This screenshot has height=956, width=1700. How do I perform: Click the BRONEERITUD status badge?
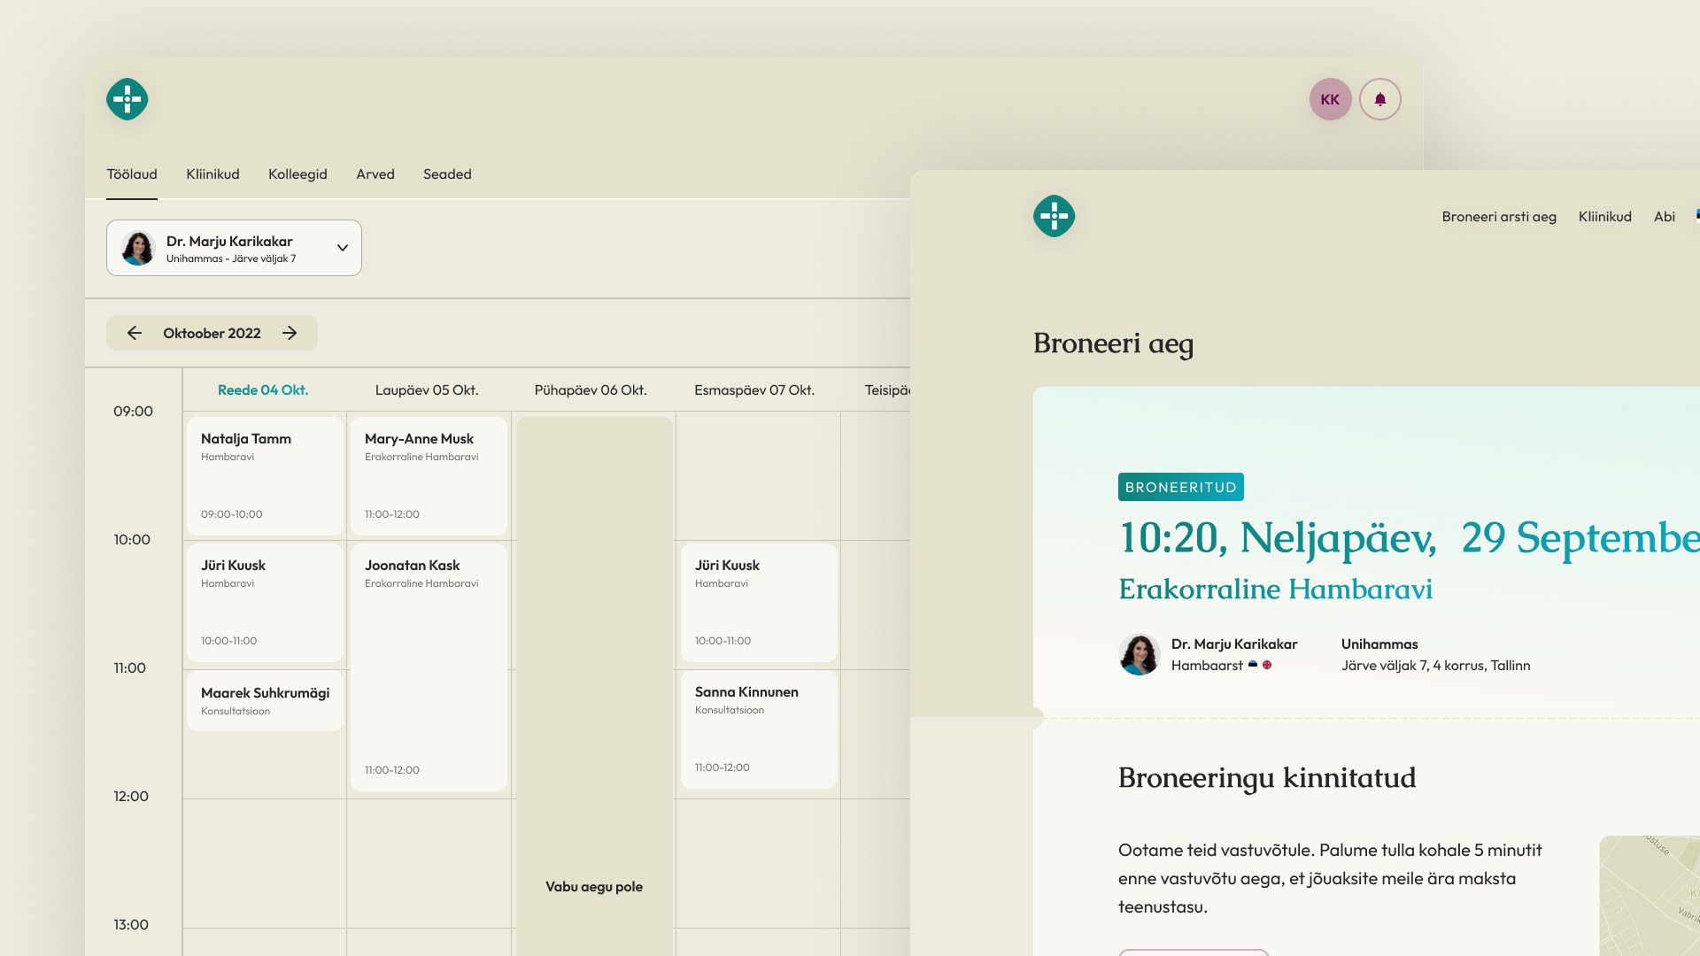coord(1180,486)
